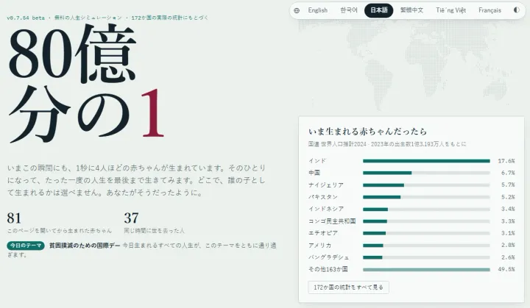Click the その他163か国 share bar
This screenshot has width=530, height=308.
click(x=426, y=270)
